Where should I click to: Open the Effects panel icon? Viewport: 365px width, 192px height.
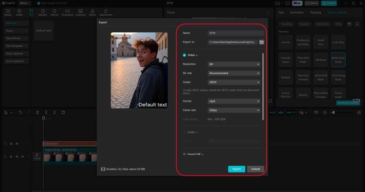coord(55,12)
